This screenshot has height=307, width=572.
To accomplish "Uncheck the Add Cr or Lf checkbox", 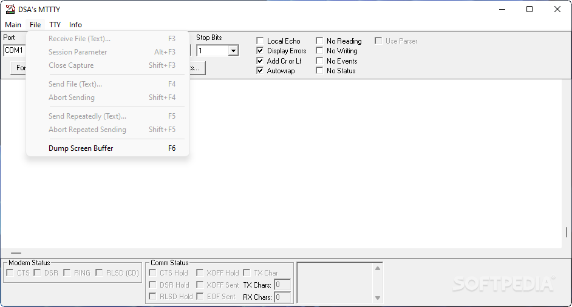I will pyautogui.click(x=260, y=61).
